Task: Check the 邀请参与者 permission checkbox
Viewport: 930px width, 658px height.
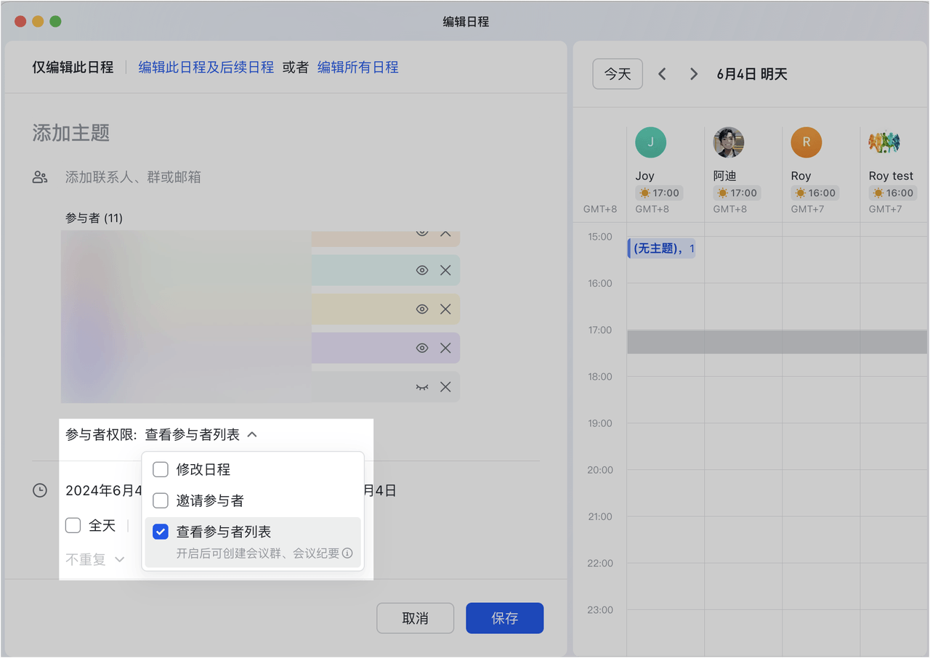Action: click(161, 501)
